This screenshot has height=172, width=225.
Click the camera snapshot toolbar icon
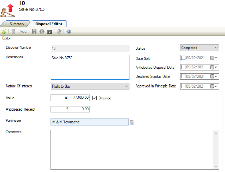tap(49, 31)
